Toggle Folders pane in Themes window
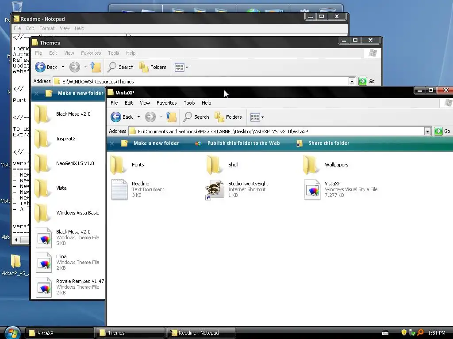453x339 pixels. click(153, 67)
